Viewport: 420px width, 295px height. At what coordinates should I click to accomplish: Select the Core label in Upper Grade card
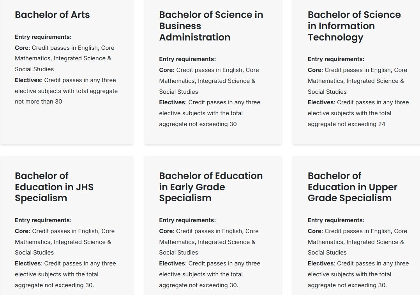click(314, 231)
